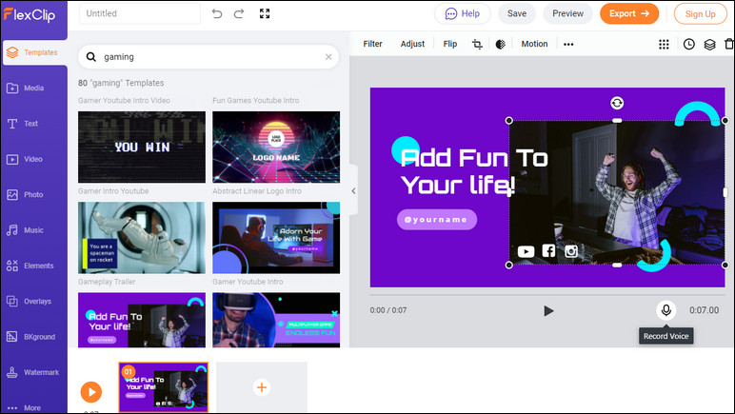Viewport: 735px width, 414px height.
Task: Select the spaceman astronaut template
Action: click(142, 237)
